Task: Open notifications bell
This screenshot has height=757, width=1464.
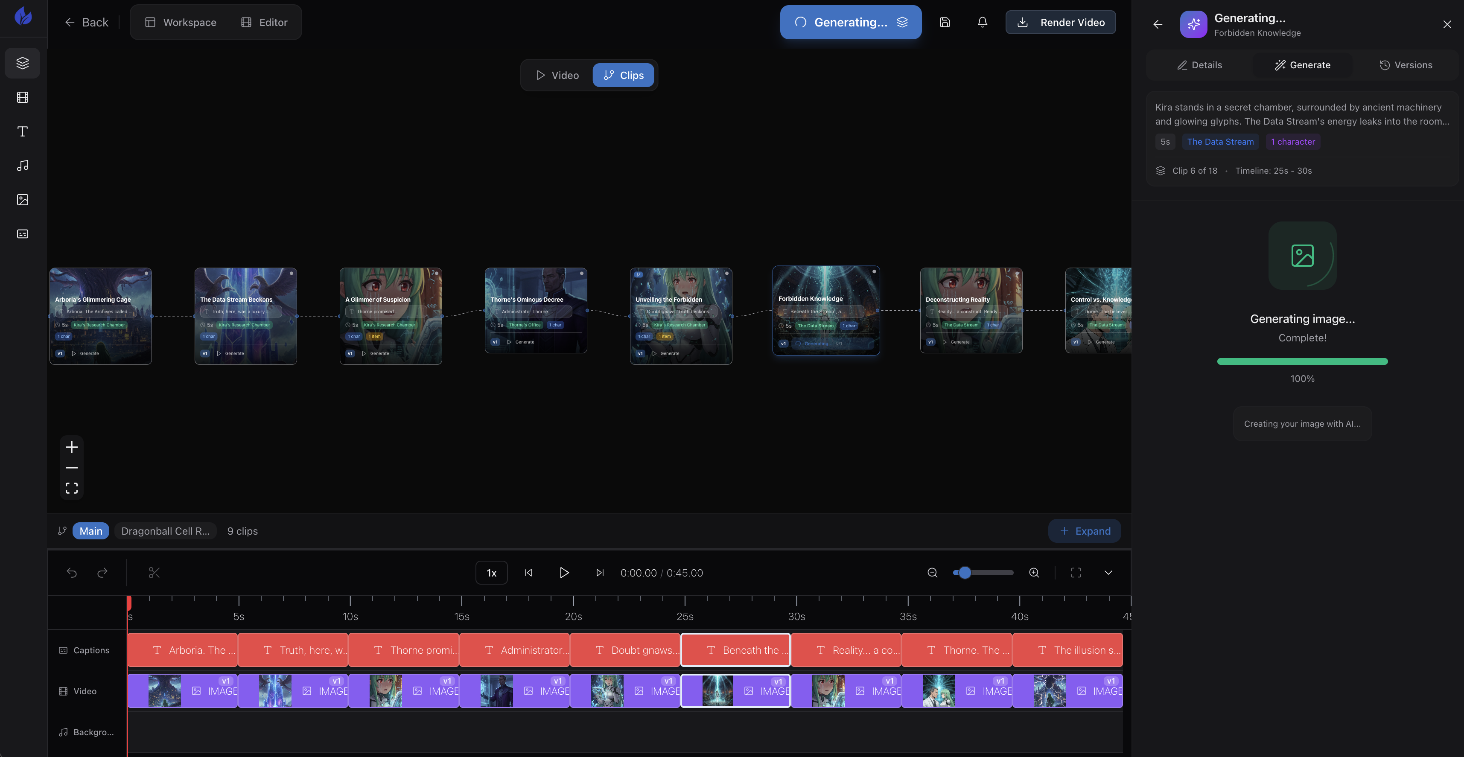Action: point(982,22)
